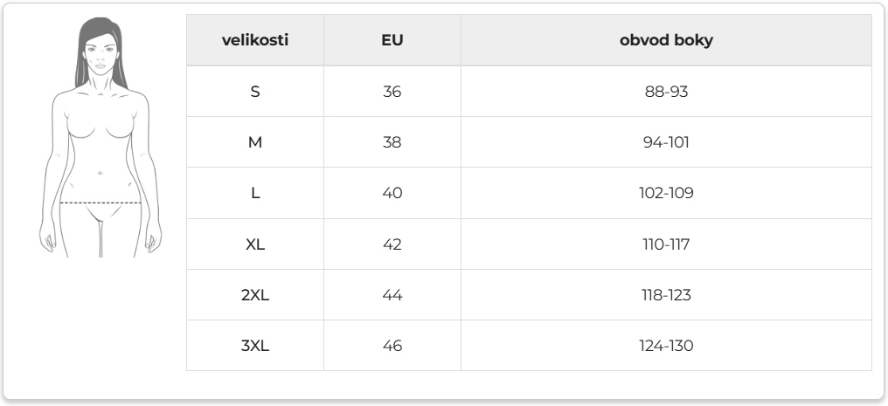Select size M cell
Image resolution: width=888 pixels, height=406 pixels.
pyautogui.click(x=255, y=142)
